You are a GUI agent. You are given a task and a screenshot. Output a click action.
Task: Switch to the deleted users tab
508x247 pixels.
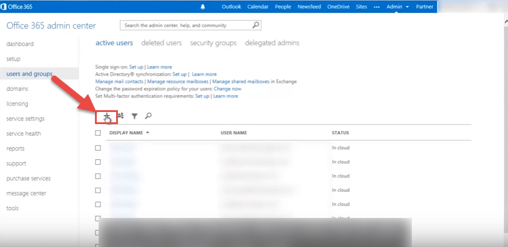[x=161, y=43]
